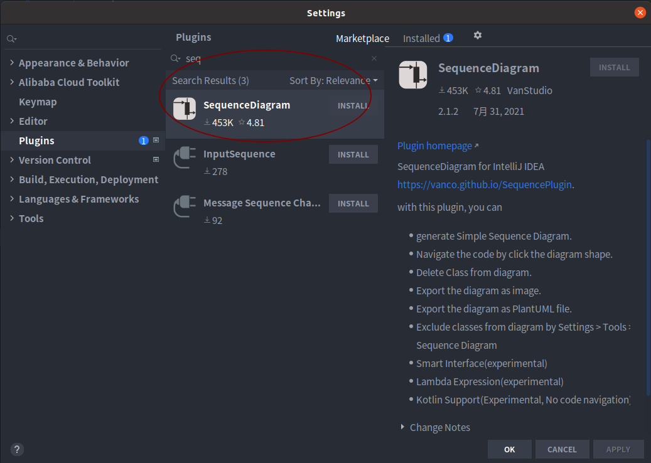
Task: Click the SequenceDiagram plugin icon in results
Action: [x=185, y=109]
